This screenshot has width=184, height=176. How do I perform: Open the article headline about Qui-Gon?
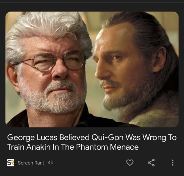(92, 142)
